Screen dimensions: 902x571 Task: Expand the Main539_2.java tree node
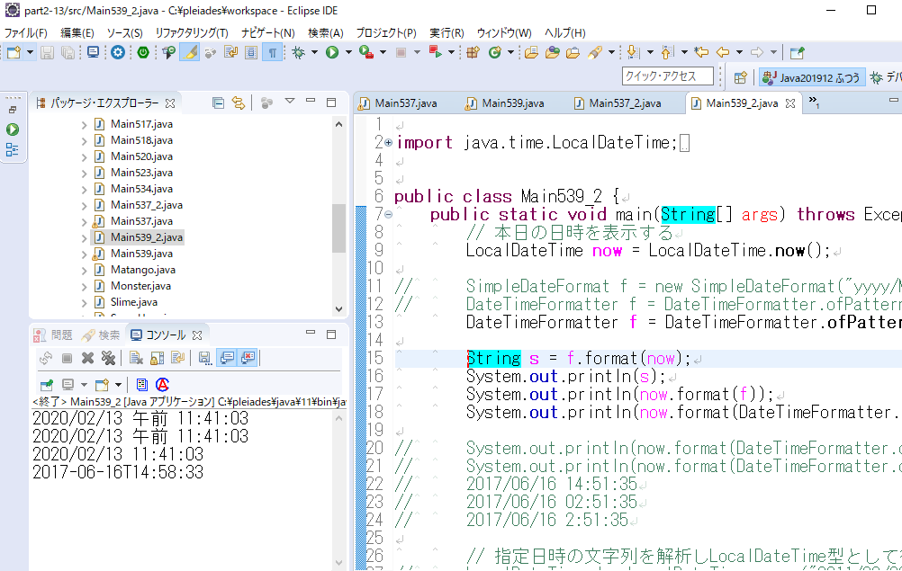coord(84,237)
